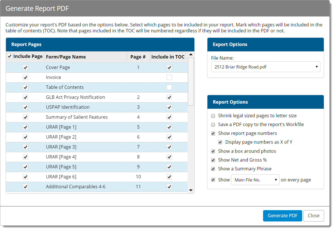This screenshot has height=230, width=334.
Task: Click the Form/Page Name column header
Action: click(66, 57)
